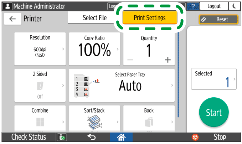Screen dimensions: 242x144
Task: Click the Machine Administrator user icon
Action: pyautogui.click(x=6, y=6)
